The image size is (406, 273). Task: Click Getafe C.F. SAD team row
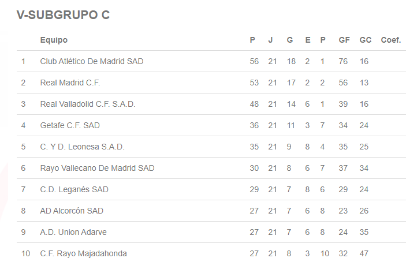click(70, 125)
